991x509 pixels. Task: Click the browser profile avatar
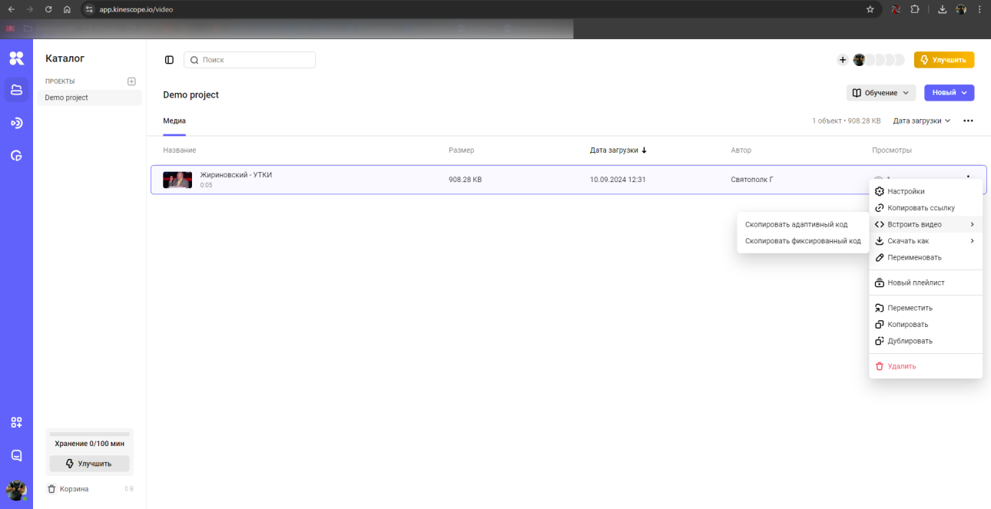[x=961, y=9]
